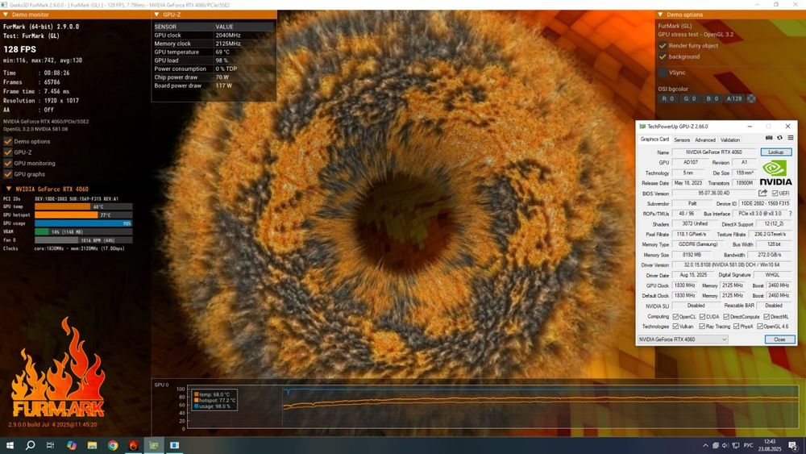
Task: Open the notification center icon
Action: point(793,445)
